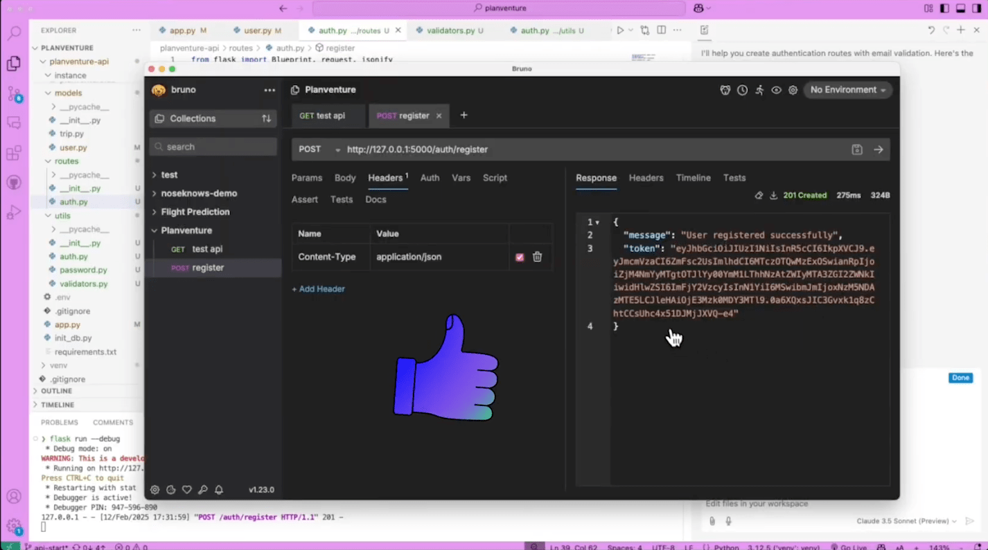Open Bruno preferences via gear icon
988x550 pixels.
click(x=155, y=489)
